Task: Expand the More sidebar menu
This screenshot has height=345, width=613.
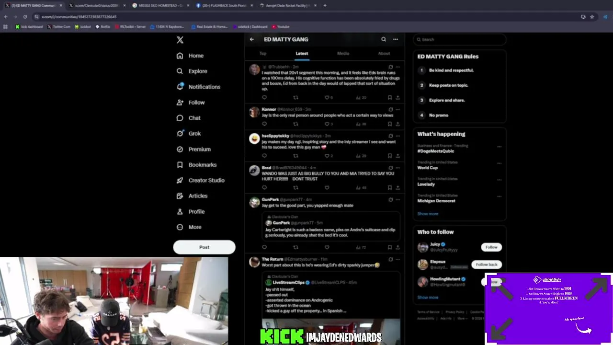Action: point(189,227)
